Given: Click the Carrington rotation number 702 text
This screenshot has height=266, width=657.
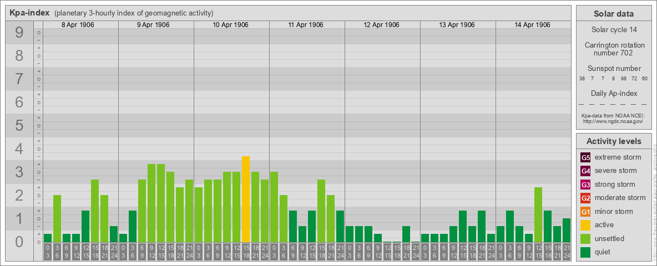Looking at the screenshot, I should click(x=614, y=49).
